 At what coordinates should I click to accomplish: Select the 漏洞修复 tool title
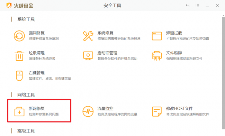click(37, 33)
